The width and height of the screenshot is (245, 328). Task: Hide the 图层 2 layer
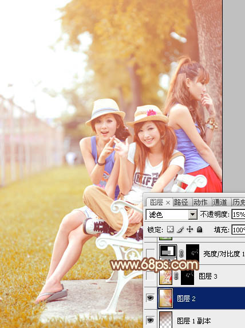click(x=150, y=298)
